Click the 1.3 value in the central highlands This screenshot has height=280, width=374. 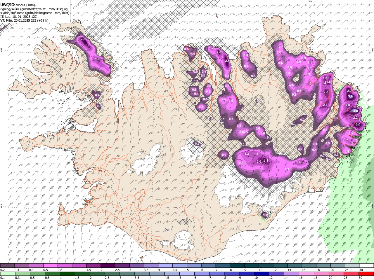[247, 154]
